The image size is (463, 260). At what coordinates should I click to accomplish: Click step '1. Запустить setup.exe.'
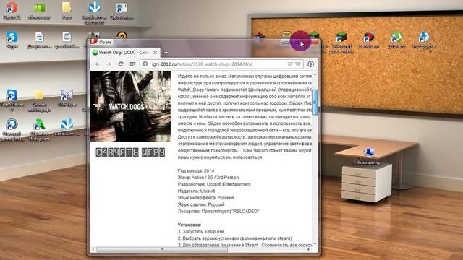coord(201,231)
